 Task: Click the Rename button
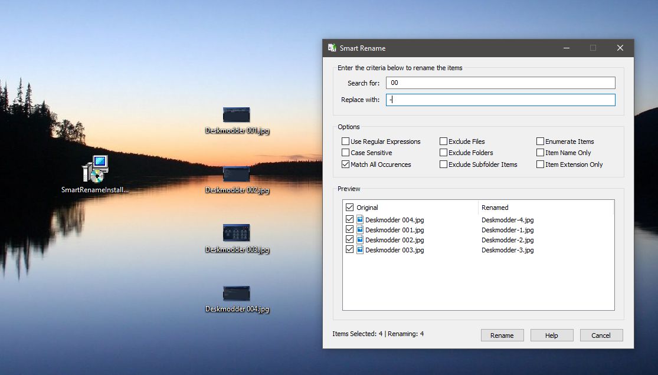[x=502, y=335]
